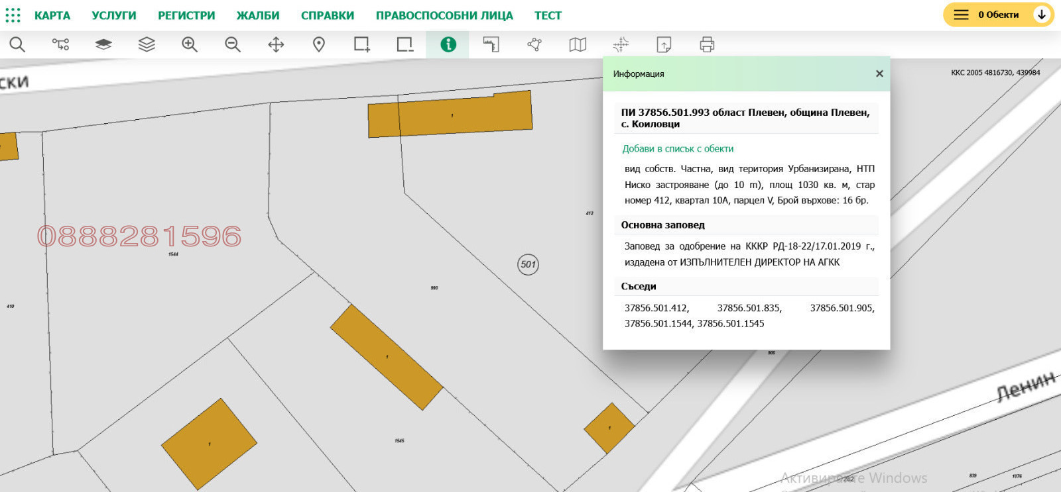This screenshot has width=1061, height=492.
Task: Click the Добави в списък с обекти link
Action: [678, 149]
